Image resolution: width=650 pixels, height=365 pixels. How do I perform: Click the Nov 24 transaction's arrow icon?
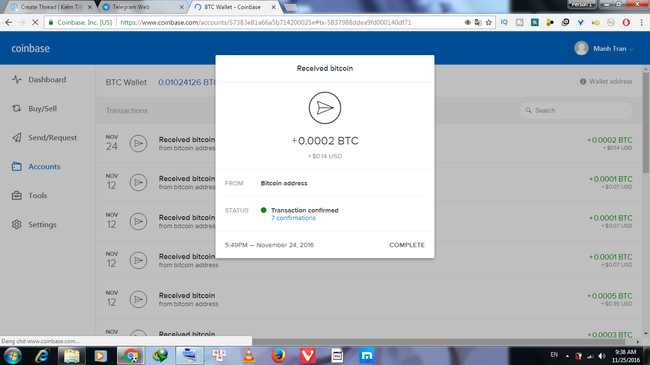138,143
